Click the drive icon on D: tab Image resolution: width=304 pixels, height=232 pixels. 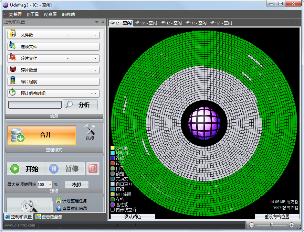[x=138, y=23]
